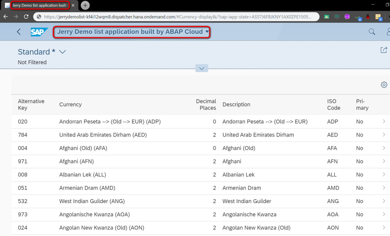This screenshot has height=236, width=390.
Task: Expand the header with the down chevron
Action: coord(202,68)
